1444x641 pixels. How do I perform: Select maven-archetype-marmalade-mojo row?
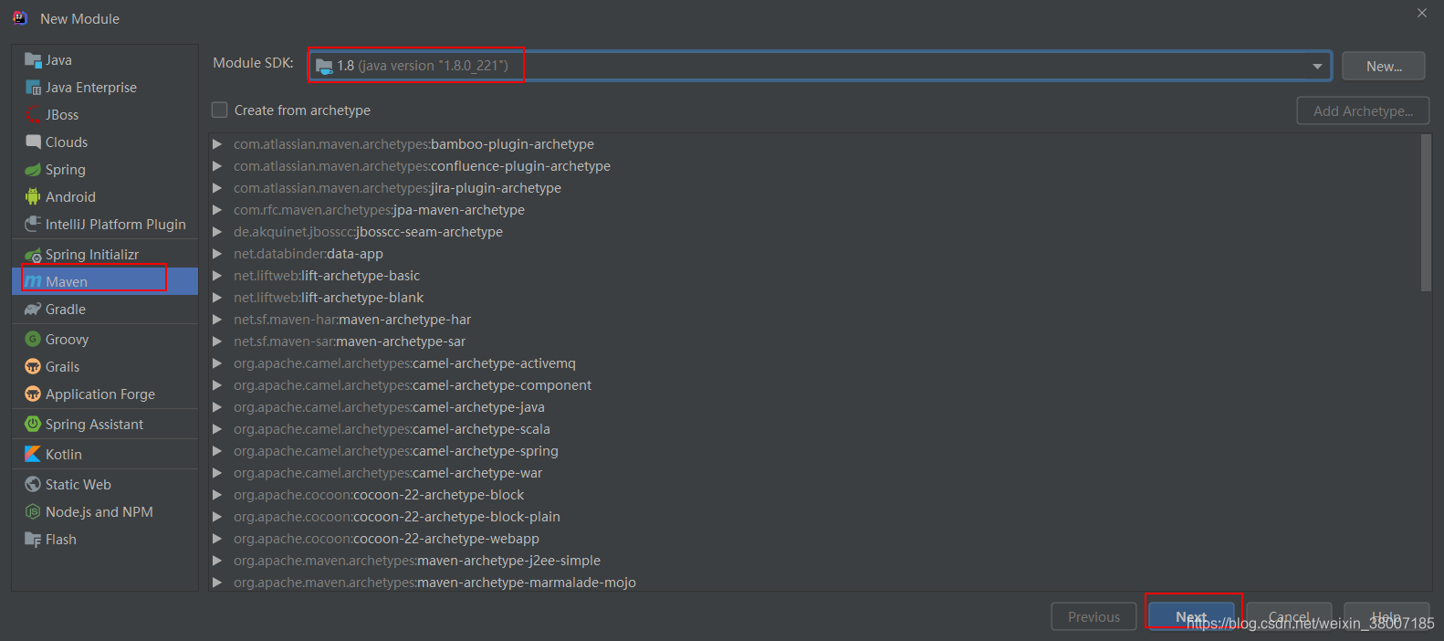814,583
